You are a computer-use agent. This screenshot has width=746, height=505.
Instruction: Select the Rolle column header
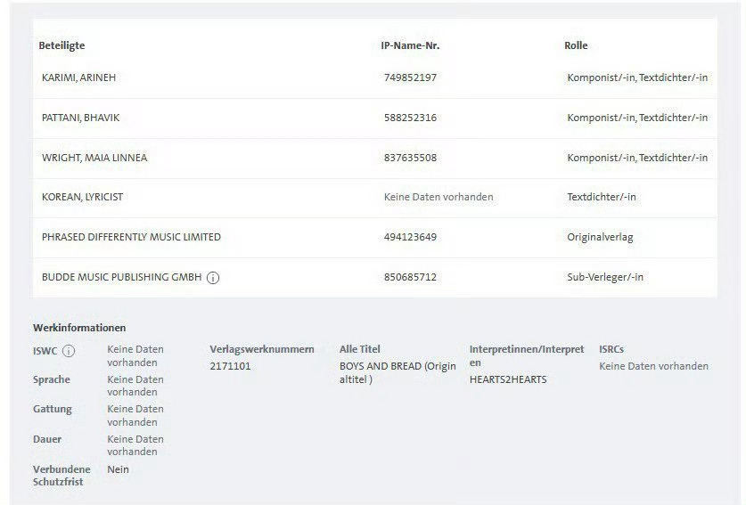click(x=576, y=45)
